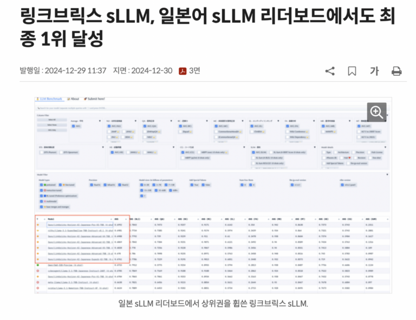Image resolution: width=416 pixels, height=320 pixels.
Task: Select the caption '일본 sLLM 리더보드에서 상위권을 휩쓴 링크브릭스 sLLM.'
Action: (x=213, y=303)
